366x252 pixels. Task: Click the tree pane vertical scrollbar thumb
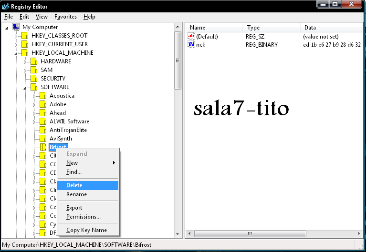click(x=178, y=60)
